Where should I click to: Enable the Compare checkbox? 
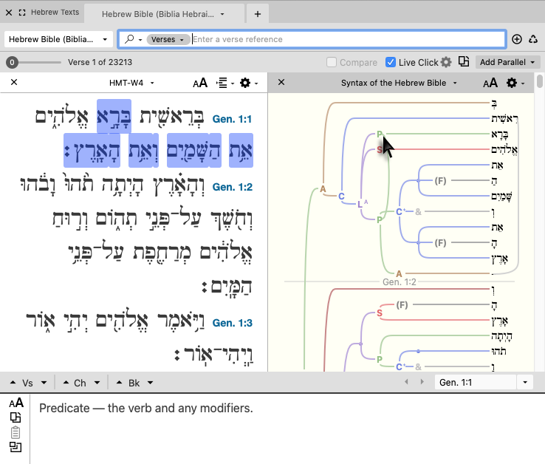(332, 63)
